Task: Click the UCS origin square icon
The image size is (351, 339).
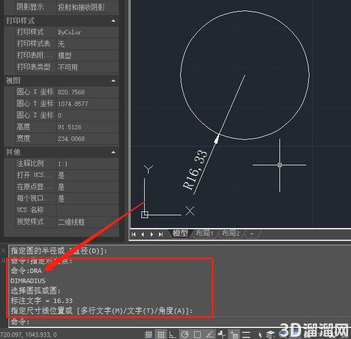Action: 145,215
